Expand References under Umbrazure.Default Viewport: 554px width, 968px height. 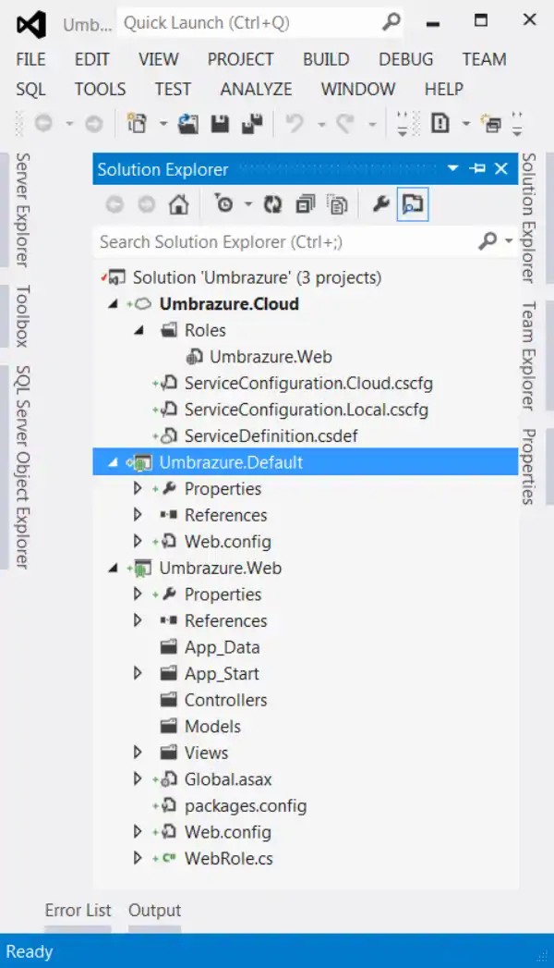(138, 515)
